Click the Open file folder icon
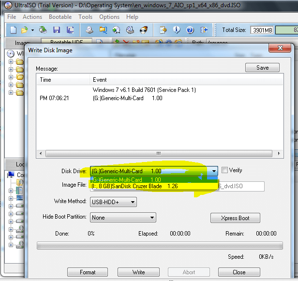This screenshot has height=281, width=298. coord(23,30)
